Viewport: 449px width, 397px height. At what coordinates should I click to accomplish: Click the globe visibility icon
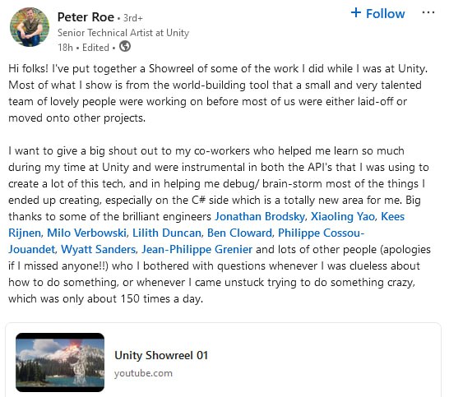point(125,46)
